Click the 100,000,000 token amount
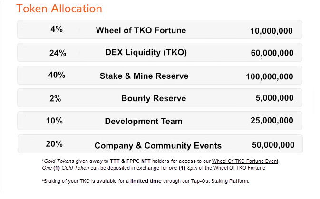Screen dimensions: 320x199 tap(270, 76)
